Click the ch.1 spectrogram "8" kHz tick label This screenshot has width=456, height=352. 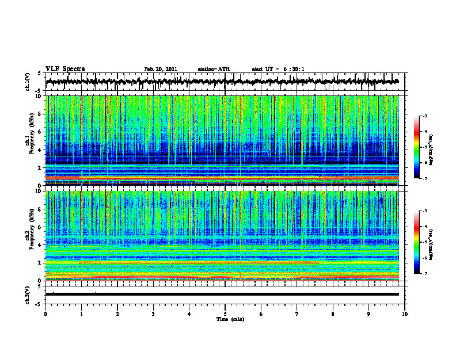[40, 114]
